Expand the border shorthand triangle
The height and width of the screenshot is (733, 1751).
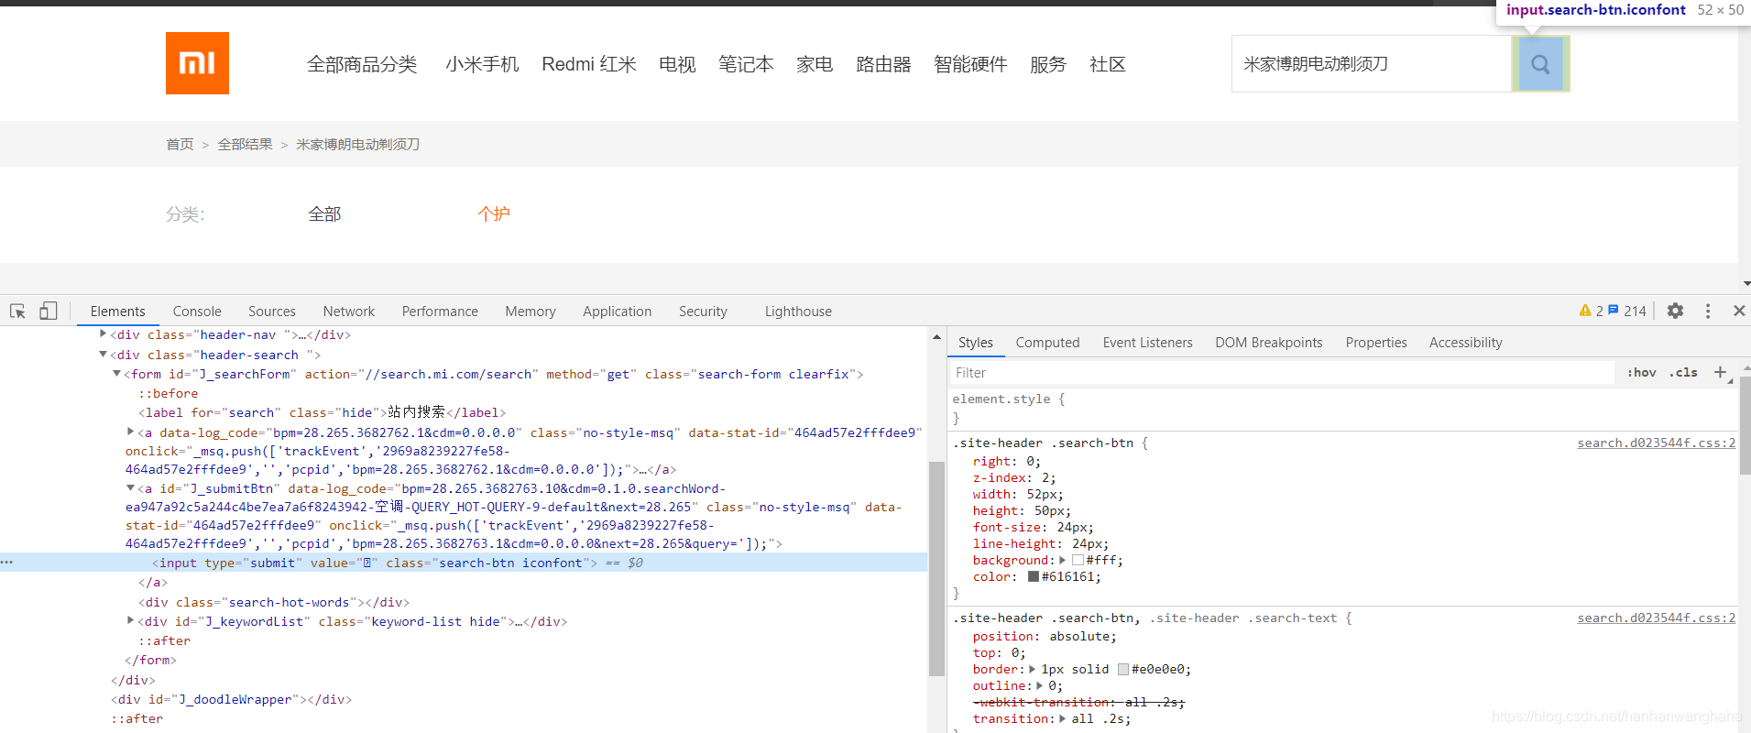(1033, 669)
